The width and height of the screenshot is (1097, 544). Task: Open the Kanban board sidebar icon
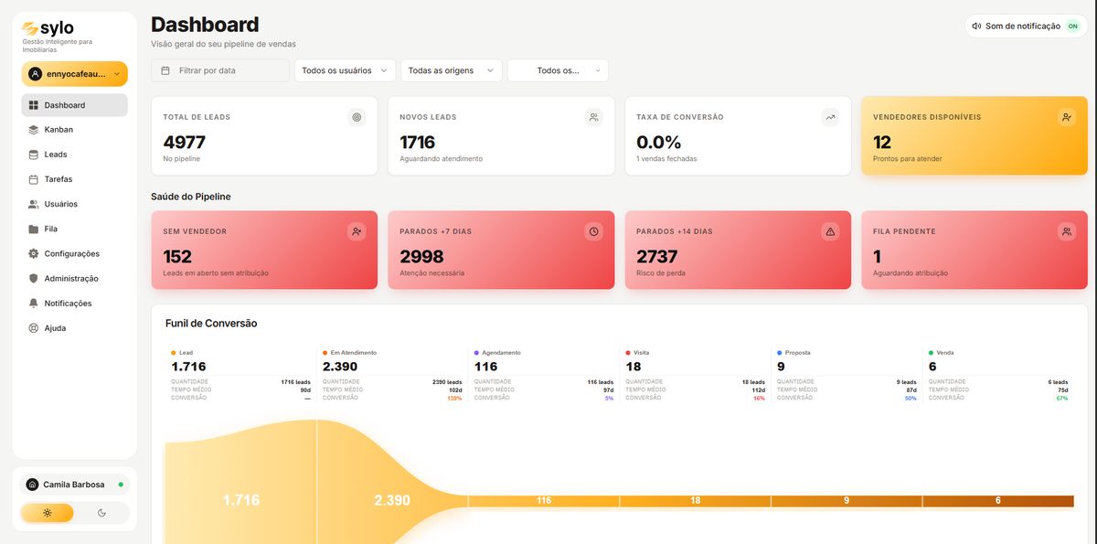coord(34,130)
